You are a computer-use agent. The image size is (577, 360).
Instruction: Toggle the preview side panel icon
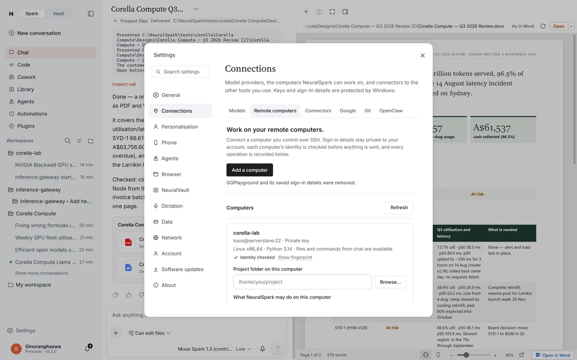(345, 12)
